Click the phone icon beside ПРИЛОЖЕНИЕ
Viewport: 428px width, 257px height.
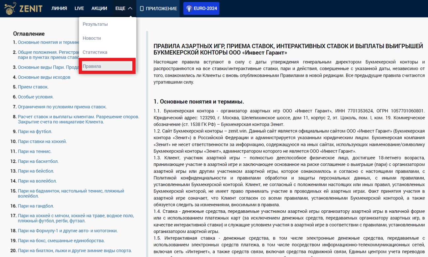[142, 9]
